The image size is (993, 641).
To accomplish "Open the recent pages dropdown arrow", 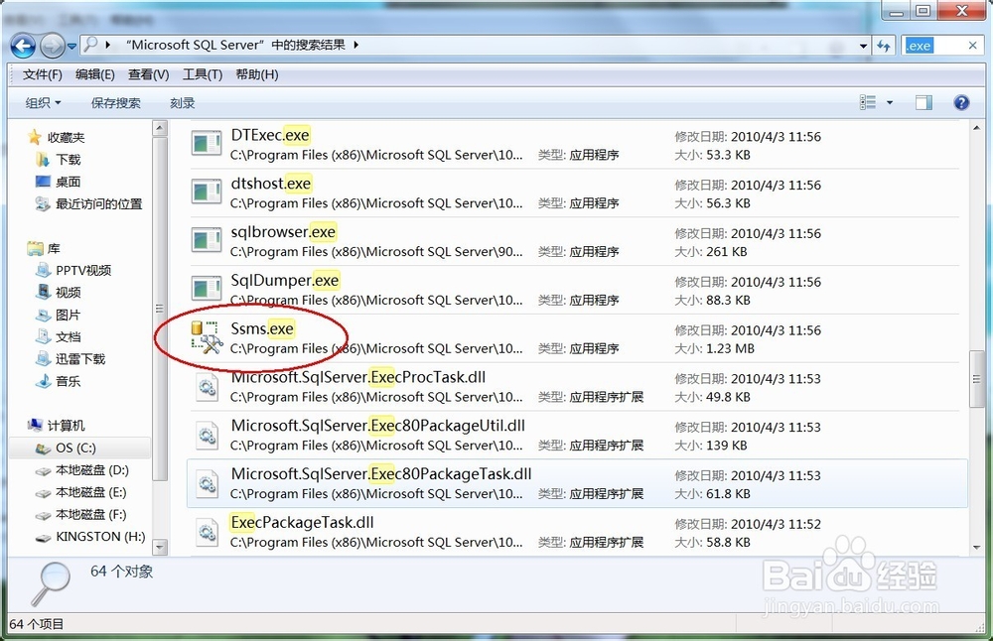I will click(x=71, y=47).
